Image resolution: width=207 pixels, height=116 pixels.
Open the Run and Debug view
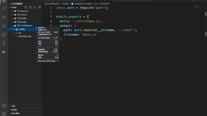[x=4, y=26]
